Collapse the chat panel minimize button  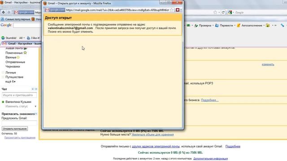[x=36, y=89]
